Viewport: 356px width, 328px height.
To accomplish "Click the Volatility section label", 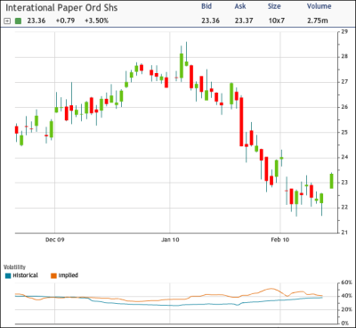I will tap(15, 267).
